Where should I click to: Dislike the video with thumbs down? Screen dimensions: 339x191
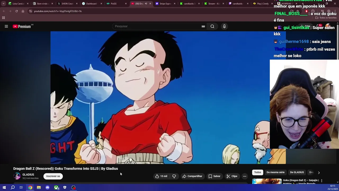[x=174, y=176]
